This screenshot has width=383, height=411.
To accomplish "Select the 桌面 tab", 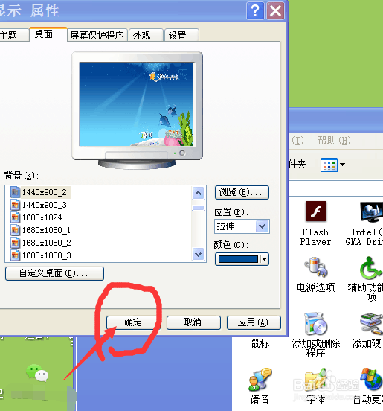I will (x=48, y=34).
